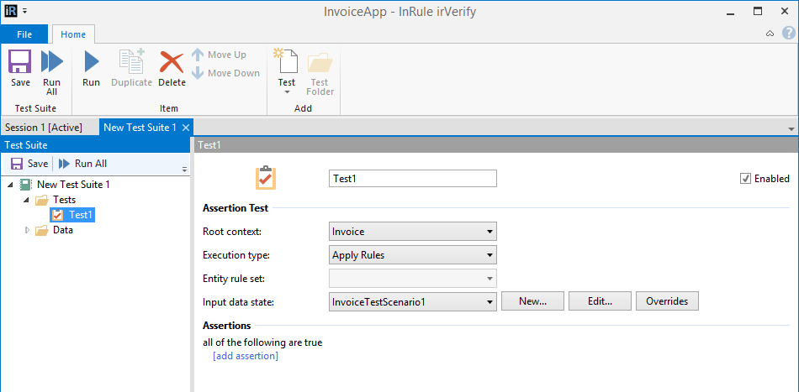Click the [add assertion] link
Screen dimensions: 799x392
[x=246, y=356]
